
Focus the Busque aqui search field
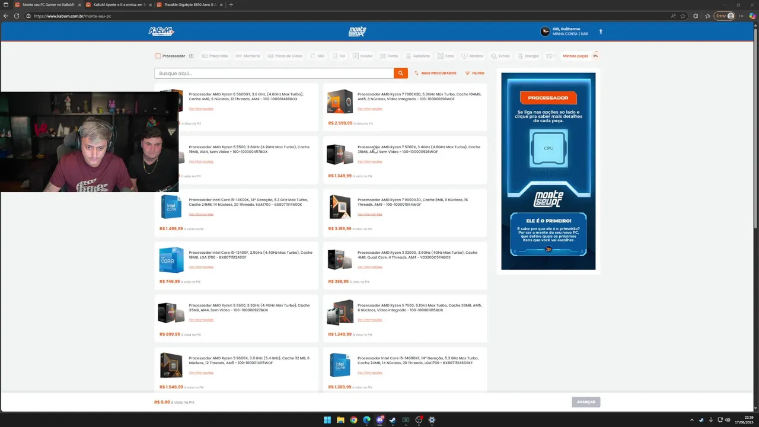[x=274, y=73]
